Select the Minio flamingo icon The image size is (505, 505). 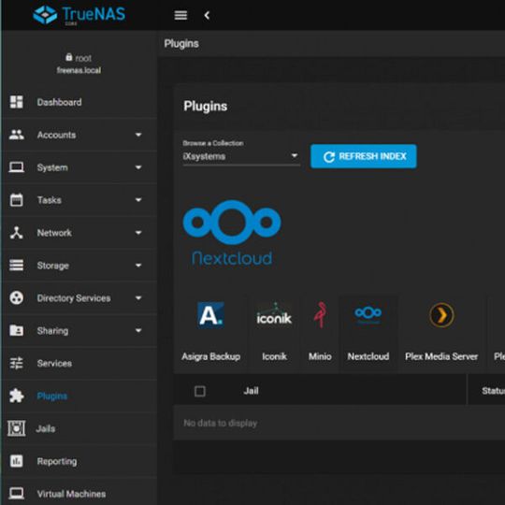(x=320, y=314)
